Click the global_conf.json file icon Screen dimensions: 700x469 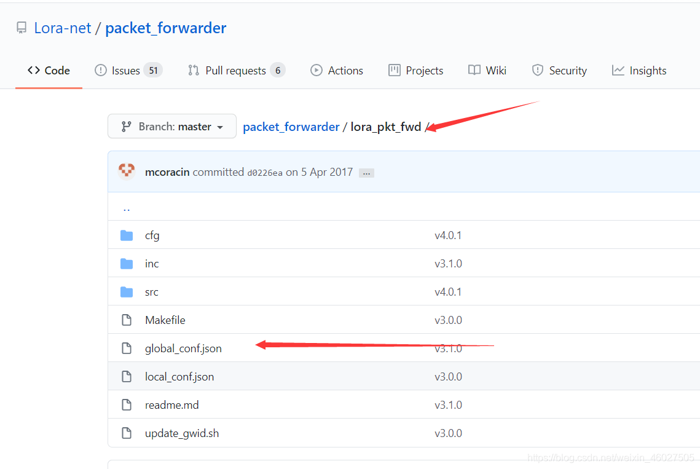[x=127, y=348]
